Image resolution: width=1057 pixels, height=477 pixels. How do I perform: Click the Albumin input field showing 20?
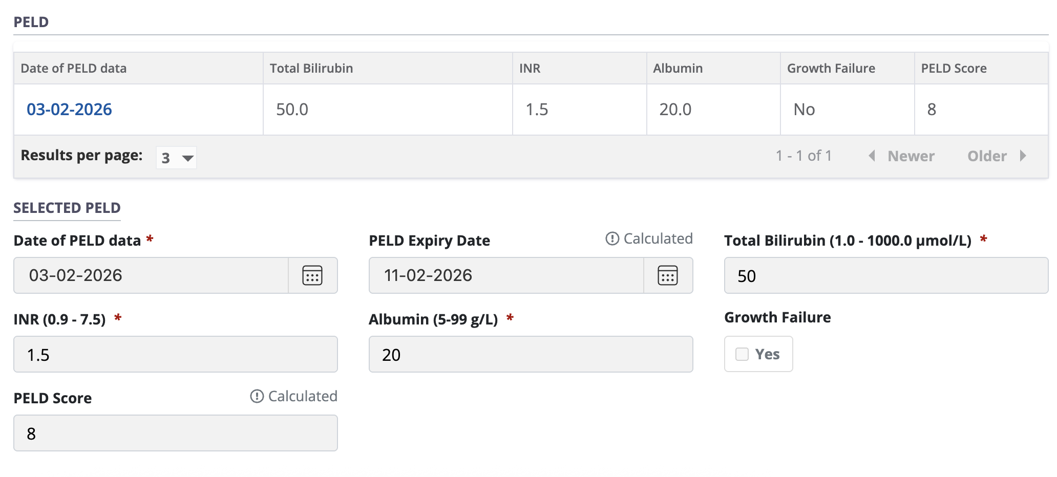531,354
